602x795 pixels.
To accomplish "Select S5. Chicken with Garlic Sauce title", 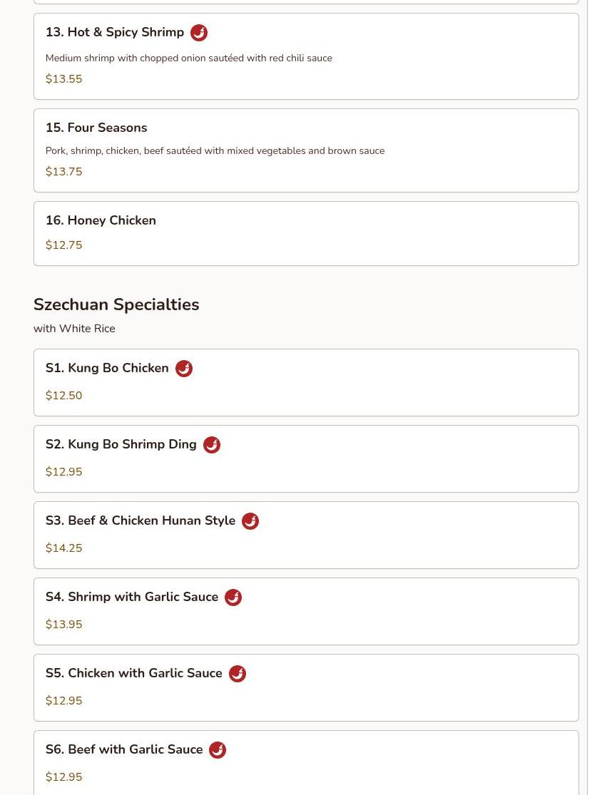I will [x=134, y=673].
